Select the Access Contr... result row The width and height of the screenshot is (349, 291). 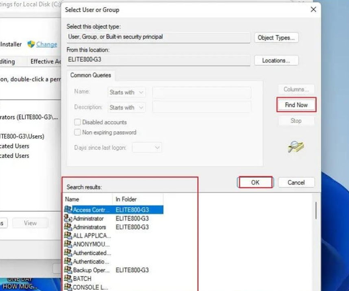coord(113,210)
